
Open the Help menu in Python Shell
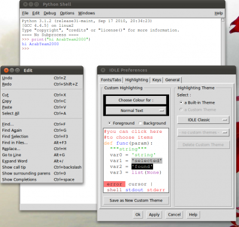pyautogui.click(x=219, y=13)
